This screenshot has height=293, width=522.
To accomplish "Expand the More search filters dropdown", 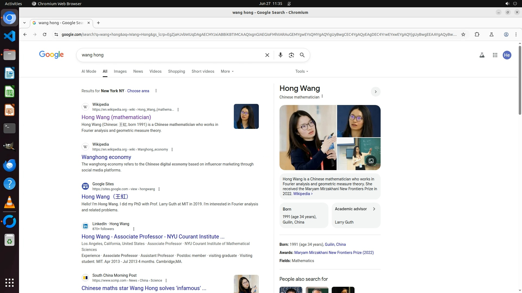I will tap(227, 71).
